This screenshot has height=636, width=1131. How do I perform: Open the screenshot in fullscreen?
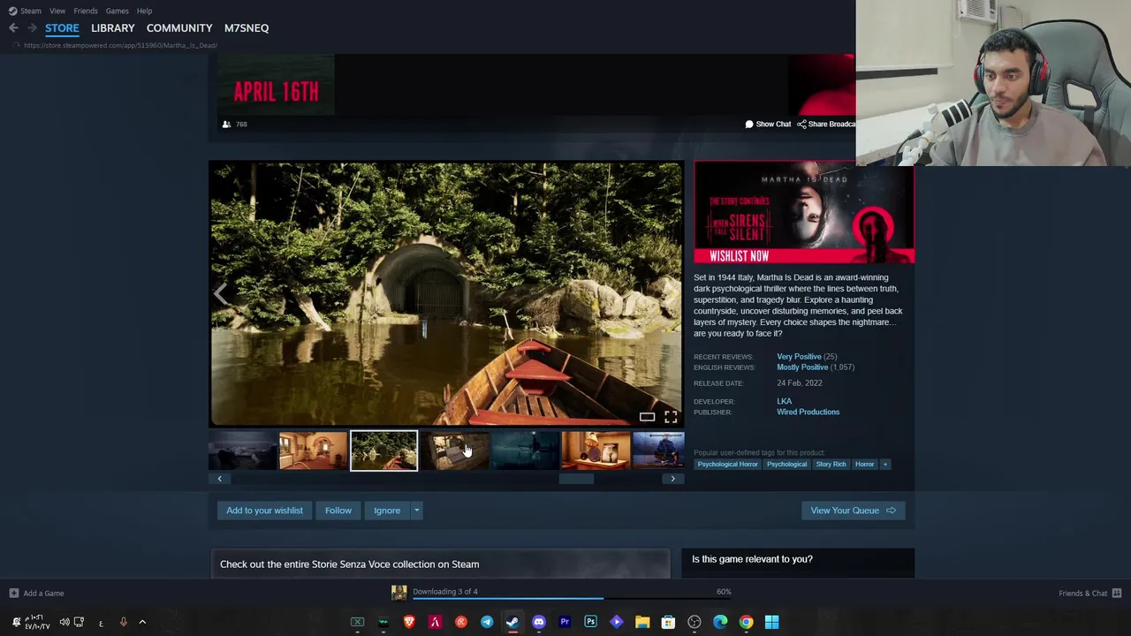(671, 417)
